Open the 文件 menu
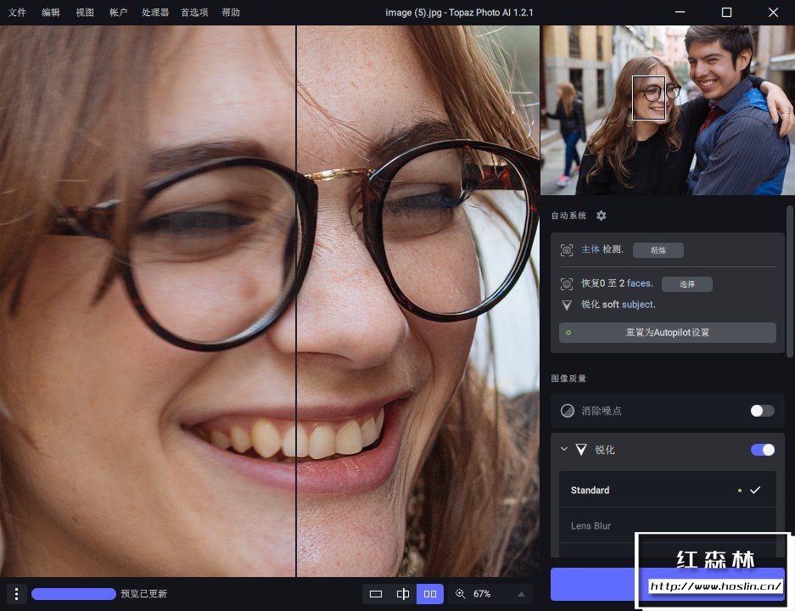Image resolution: width=795 pixels, height=611 pixels. coord(17,12)
